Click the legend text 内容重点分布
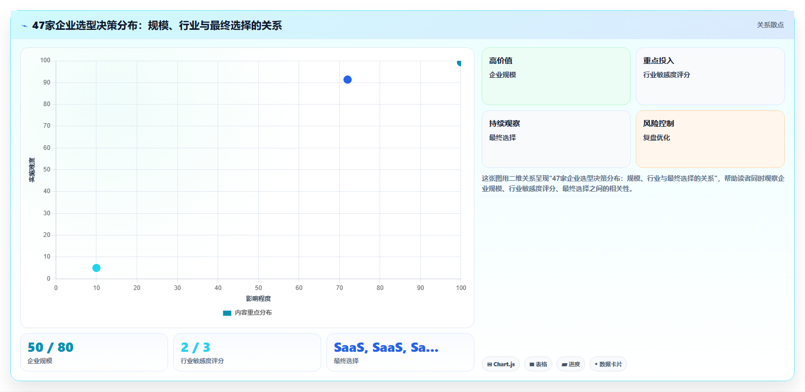Viewport: 805px width, 392px height. [253, 313]
